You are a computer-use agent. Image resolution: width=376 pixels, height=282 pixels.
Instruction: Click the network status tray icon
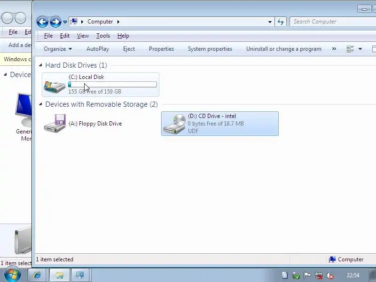(x=319, y=275)
